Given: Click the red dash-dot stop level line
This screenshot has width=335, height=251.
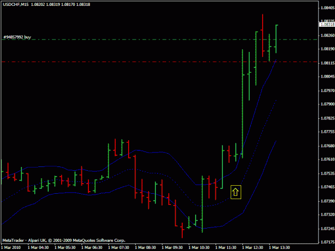Looking at the screenshot, I should [x=159, y=62].
